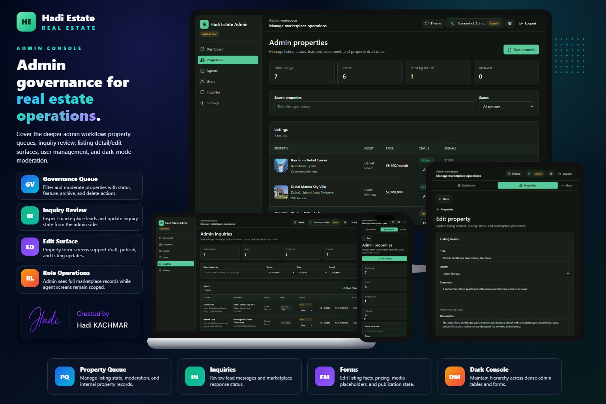Click New property button on phone screen
The image size is (606, 404).
pyautogui.click(x=385, y=259)
